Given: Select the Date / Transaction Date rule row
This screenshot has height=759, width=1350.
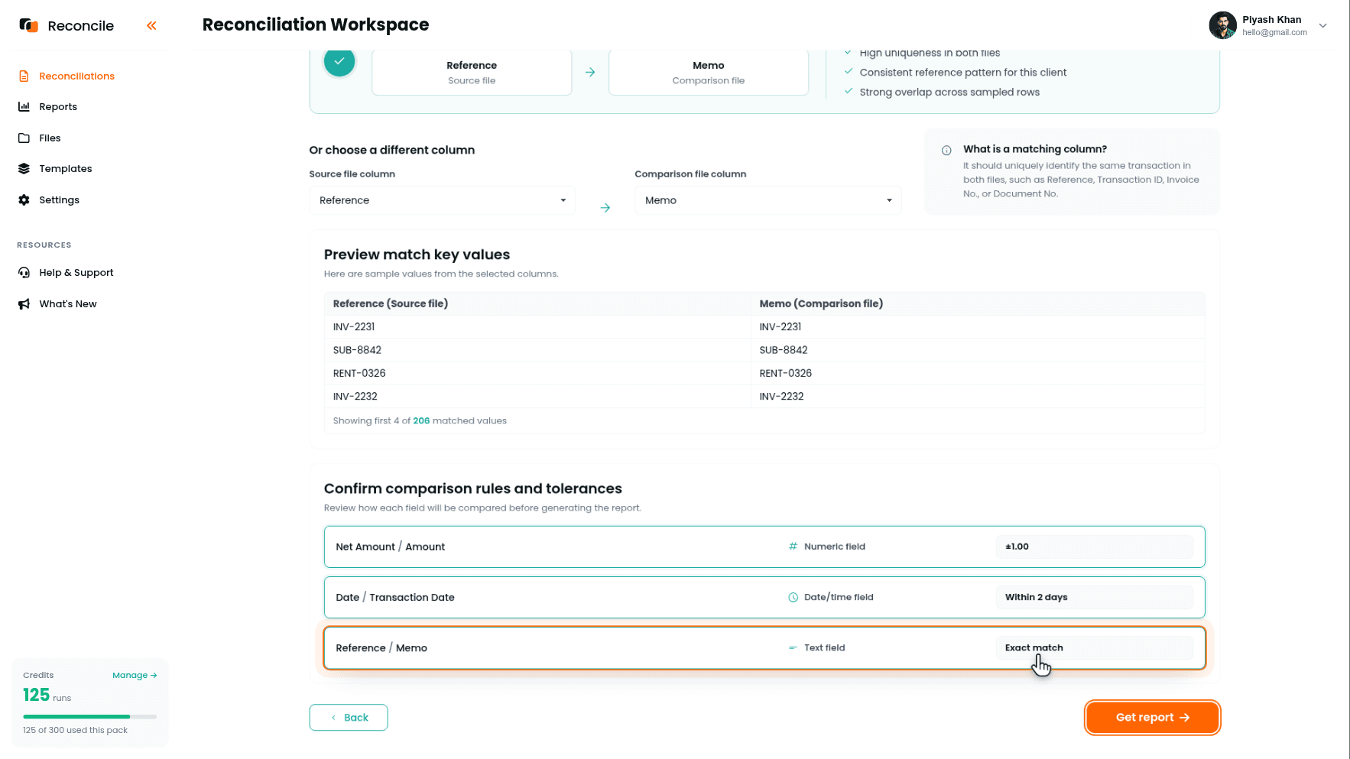Looking at the screenshot, I should pos(764,597).
